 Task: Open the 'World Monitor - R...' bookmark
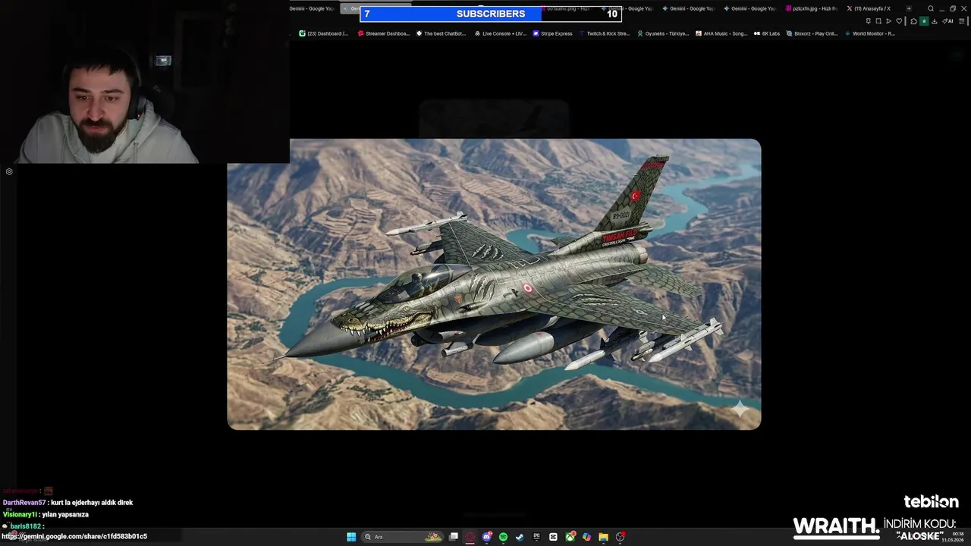869,33
